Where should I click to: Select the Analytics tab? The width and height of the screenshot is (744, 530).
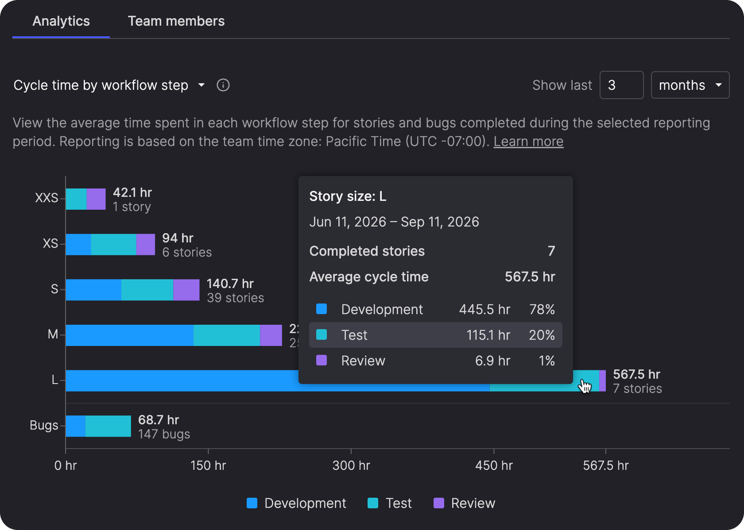pos(61,21)
